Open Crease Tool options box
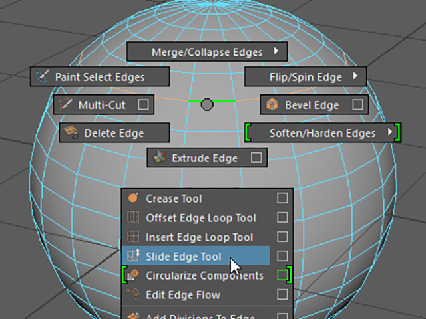The width and height of the screenshot is (426, 319). pos(282,198)
